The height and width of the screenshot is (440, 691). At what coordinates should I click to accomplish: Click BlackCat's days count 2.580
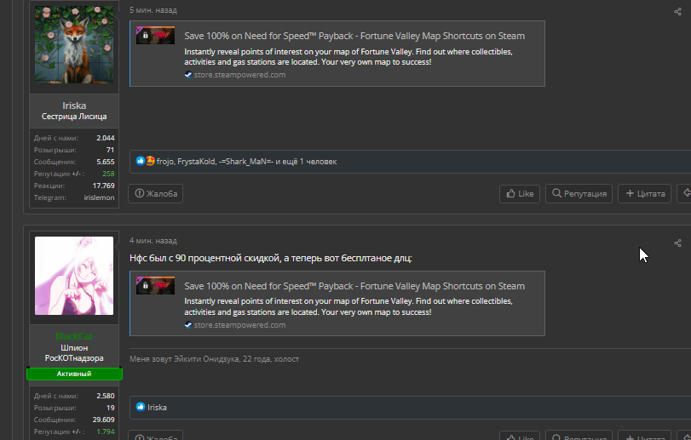click(x=106, y=396)
